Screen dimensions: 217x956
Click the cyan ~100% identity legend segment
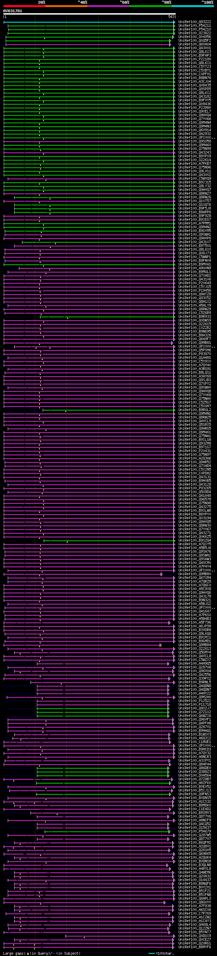[x=193, y=6]
